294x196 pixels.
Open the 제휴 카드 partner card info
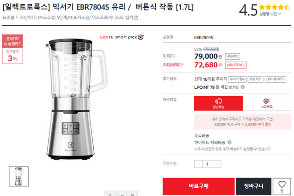click(255, 79)
